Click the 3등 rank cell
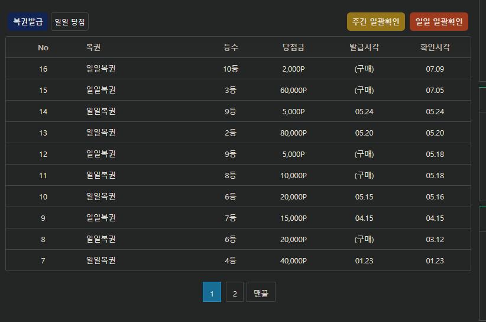 pos(231,91)
